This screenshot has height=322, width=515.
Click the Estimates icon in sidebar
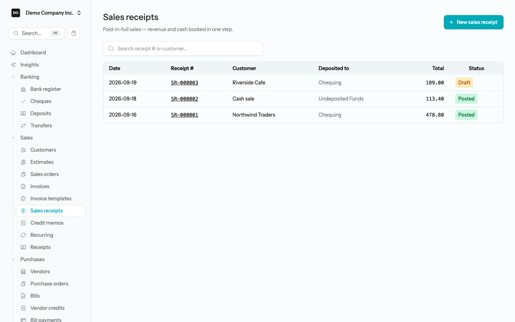23,162
